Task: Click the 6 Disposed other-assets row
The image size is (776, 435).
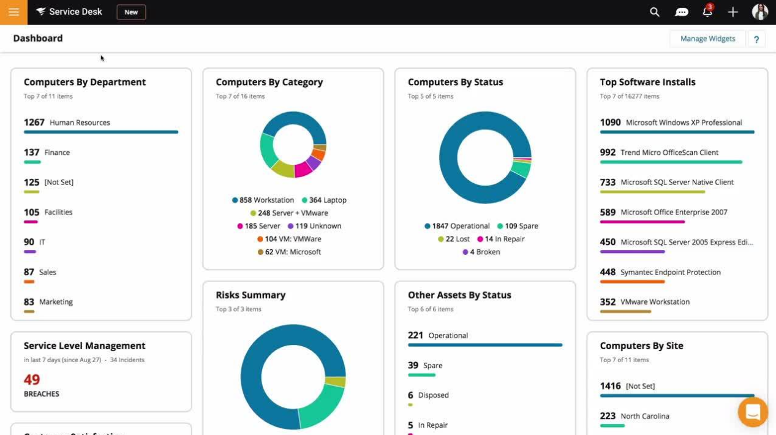Action: tap(485, 398)
